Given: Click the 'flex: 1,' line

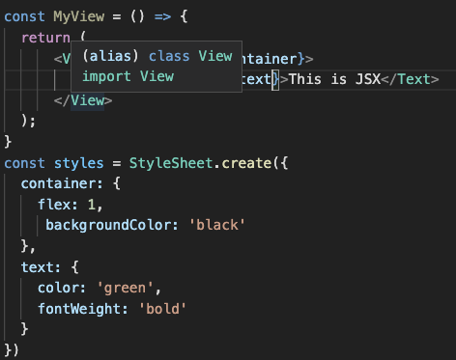Looking at the screenshot, I should tap(71, 205).
